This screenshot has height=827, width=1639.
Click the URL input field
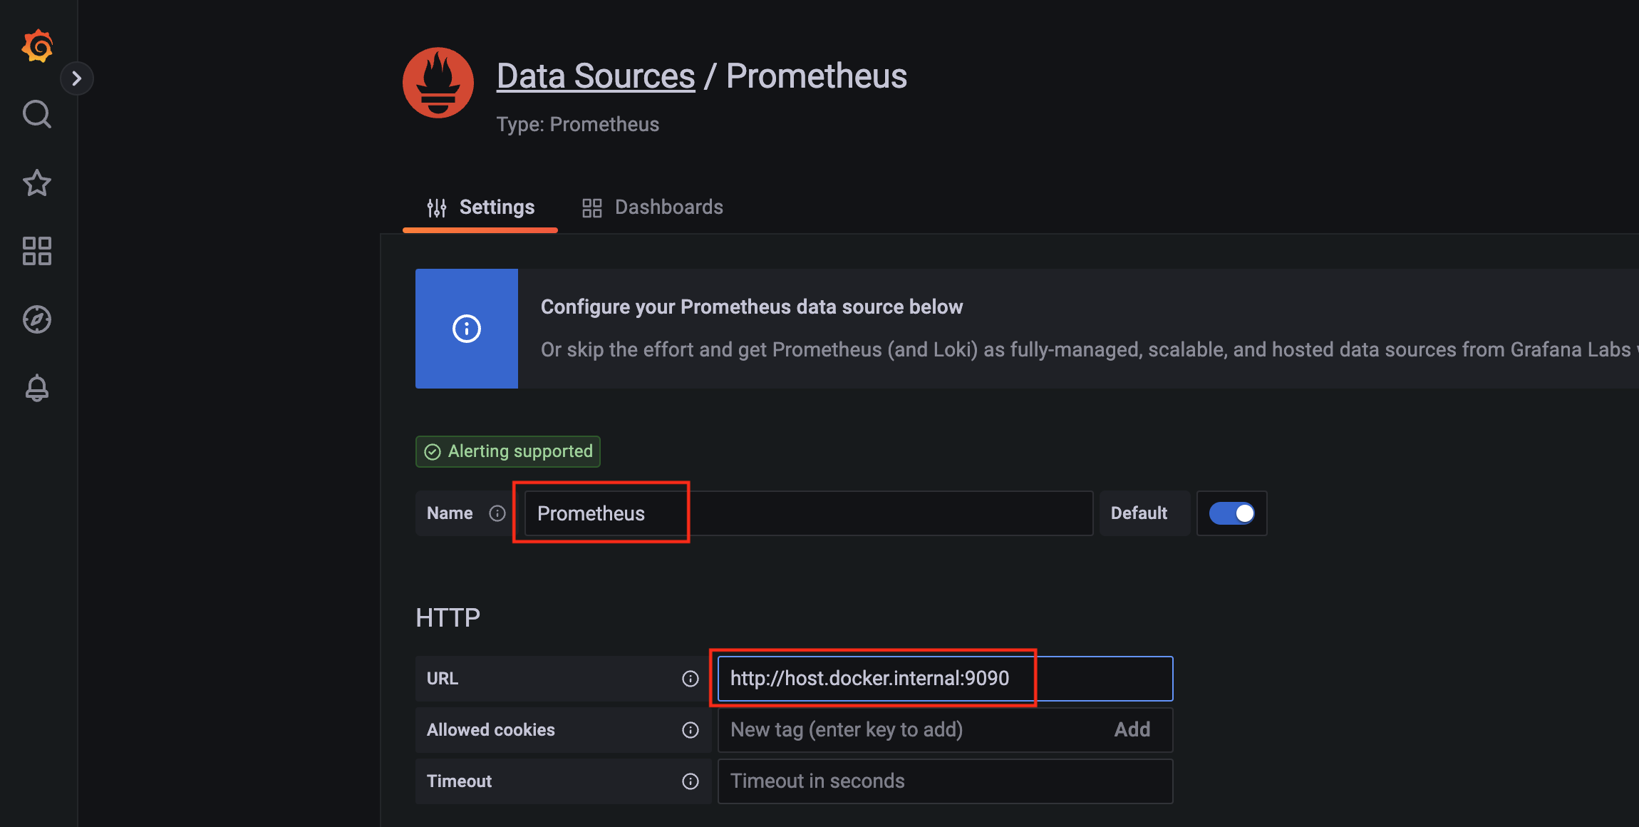(x=945, y=679)
